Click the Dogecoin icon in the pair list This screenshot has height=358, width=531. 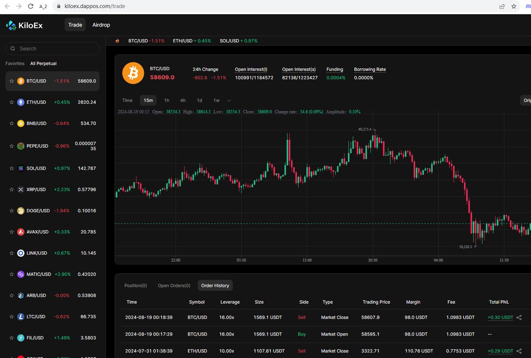(x=21, y=211)
